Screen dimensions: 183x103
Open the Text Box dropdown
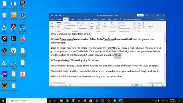pos(135,26)
